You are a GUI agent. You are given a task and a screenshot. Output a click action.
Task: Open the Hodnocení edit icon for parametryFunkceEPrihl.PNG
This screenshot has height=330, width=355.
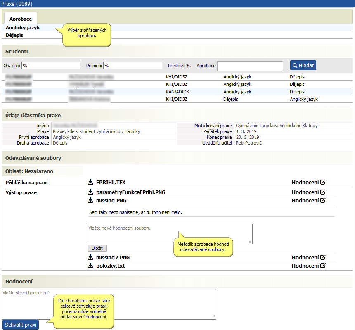(x=323, y=192)
